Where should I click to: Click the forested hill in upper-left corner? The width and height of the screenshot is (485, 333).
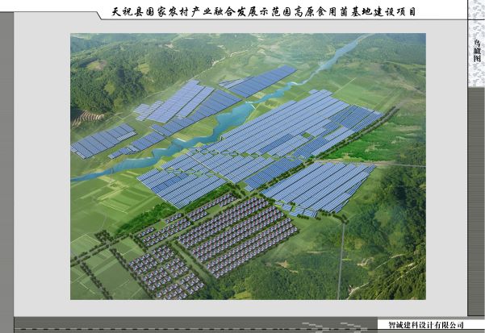(105, 73)
